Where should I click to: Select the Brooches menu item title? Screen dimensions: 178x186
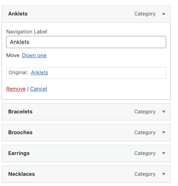(x=20, y=133)
